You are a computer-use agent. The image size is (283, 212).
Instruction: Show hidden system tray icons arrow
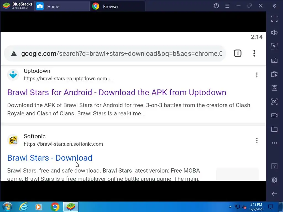(230, 207)
